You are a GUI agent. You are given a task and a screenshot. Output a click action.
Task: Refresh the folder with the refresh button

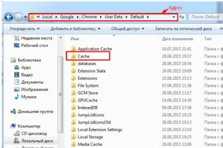pos(182,17)
